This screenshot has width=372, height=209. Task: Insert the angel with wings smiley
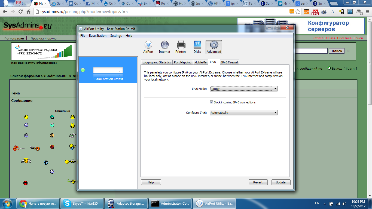(x=26, y=161)
